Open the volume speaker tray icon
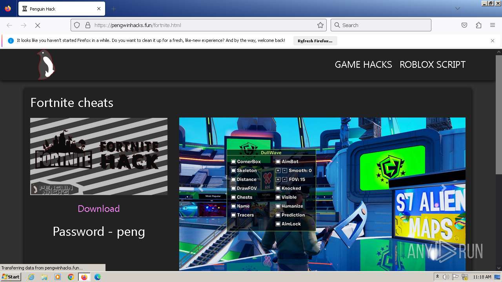The image size is (502, 282). [446, 277]
